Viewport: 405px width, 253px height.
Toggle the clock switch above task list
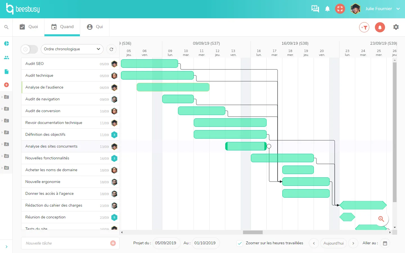point(29,49)
